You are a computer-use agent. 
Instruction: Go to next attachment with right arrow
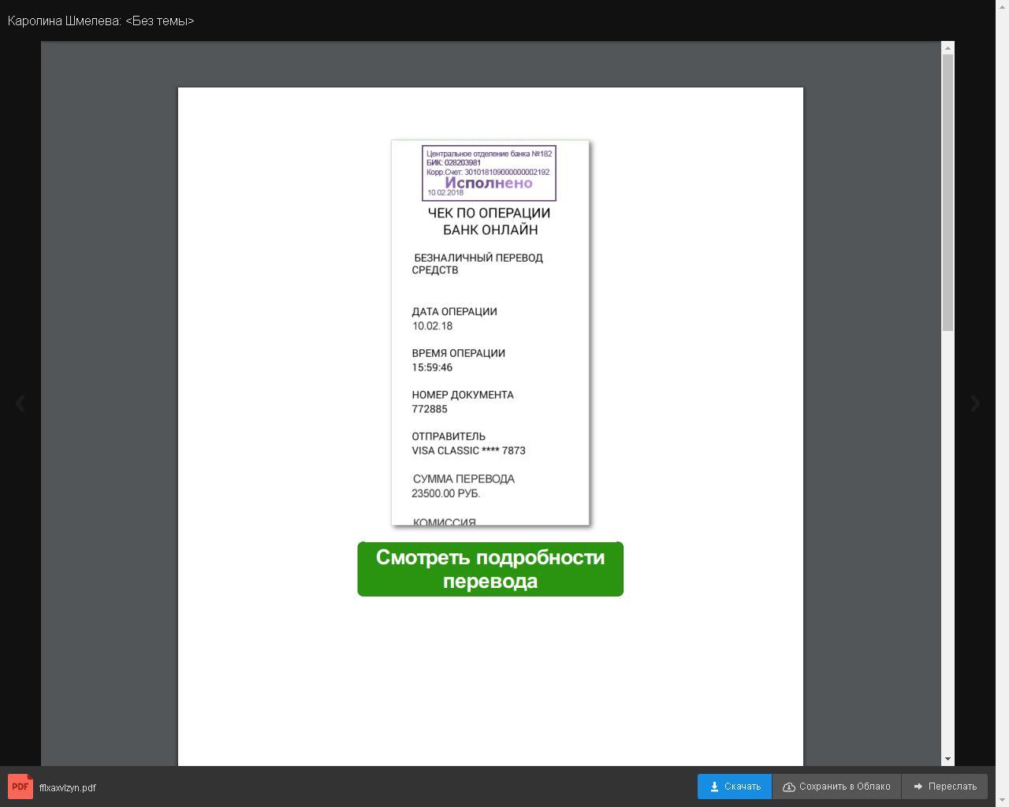click(975, 403)
